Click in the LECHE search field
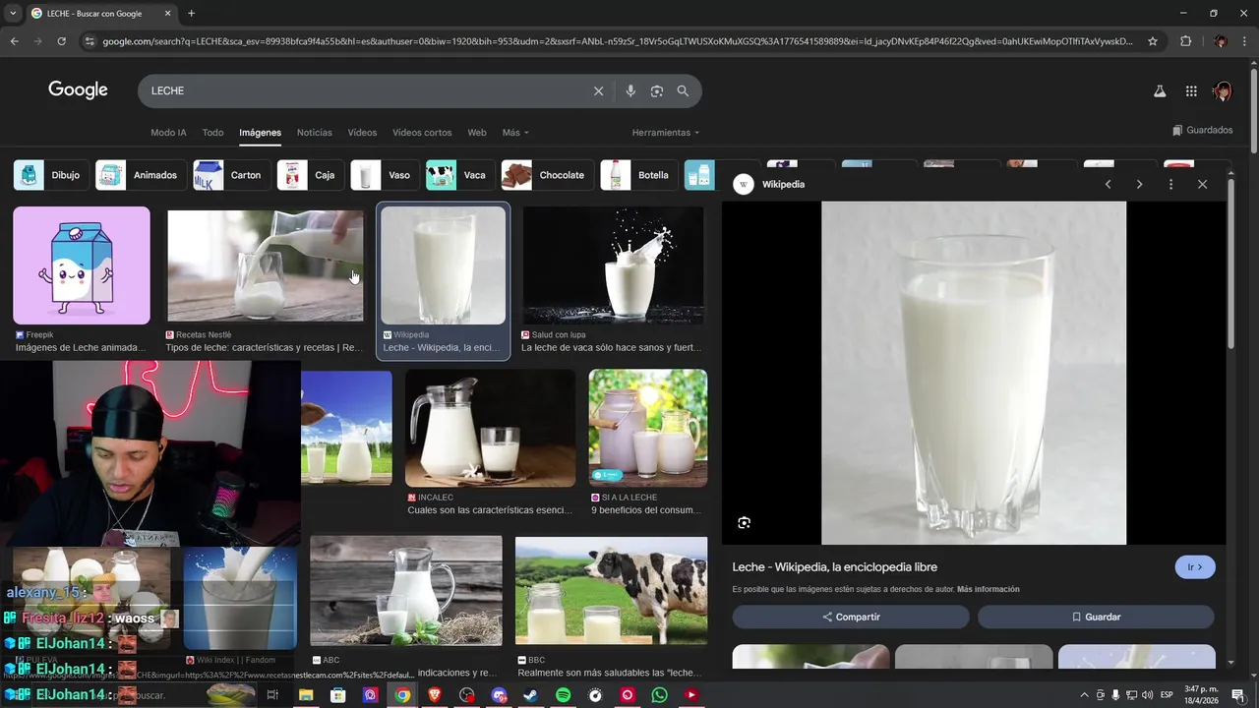 pyautogui.click(x=364, y=90)
